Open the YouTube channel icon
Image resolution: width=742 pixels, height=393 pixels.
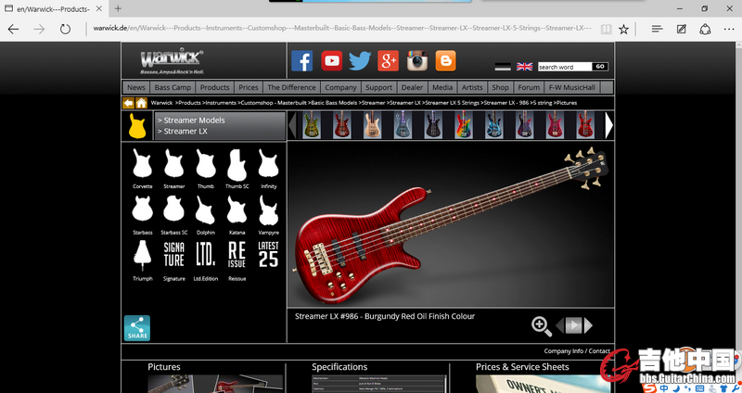point(332,60)
